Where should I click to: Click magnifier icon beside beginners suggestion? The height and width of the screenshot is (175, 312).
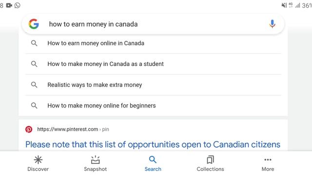pyautogui.click(x=34, y=105)
